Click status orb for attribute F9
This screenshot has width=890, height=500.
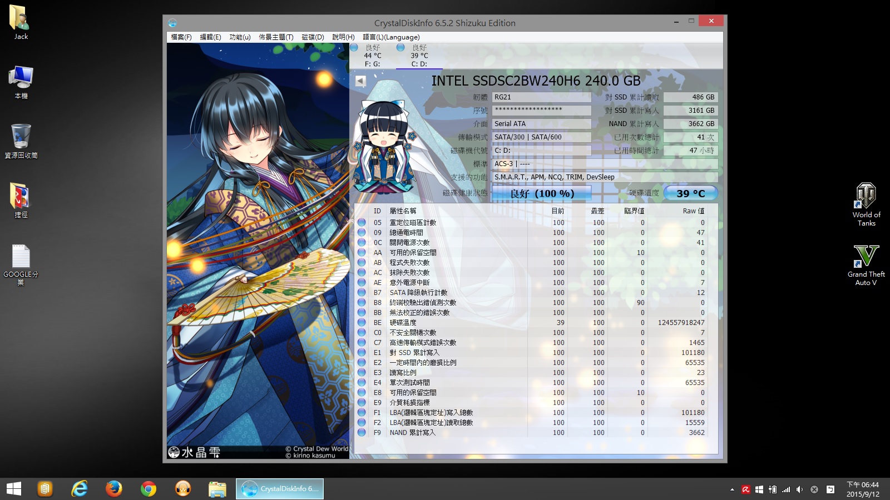coord(362,432)
